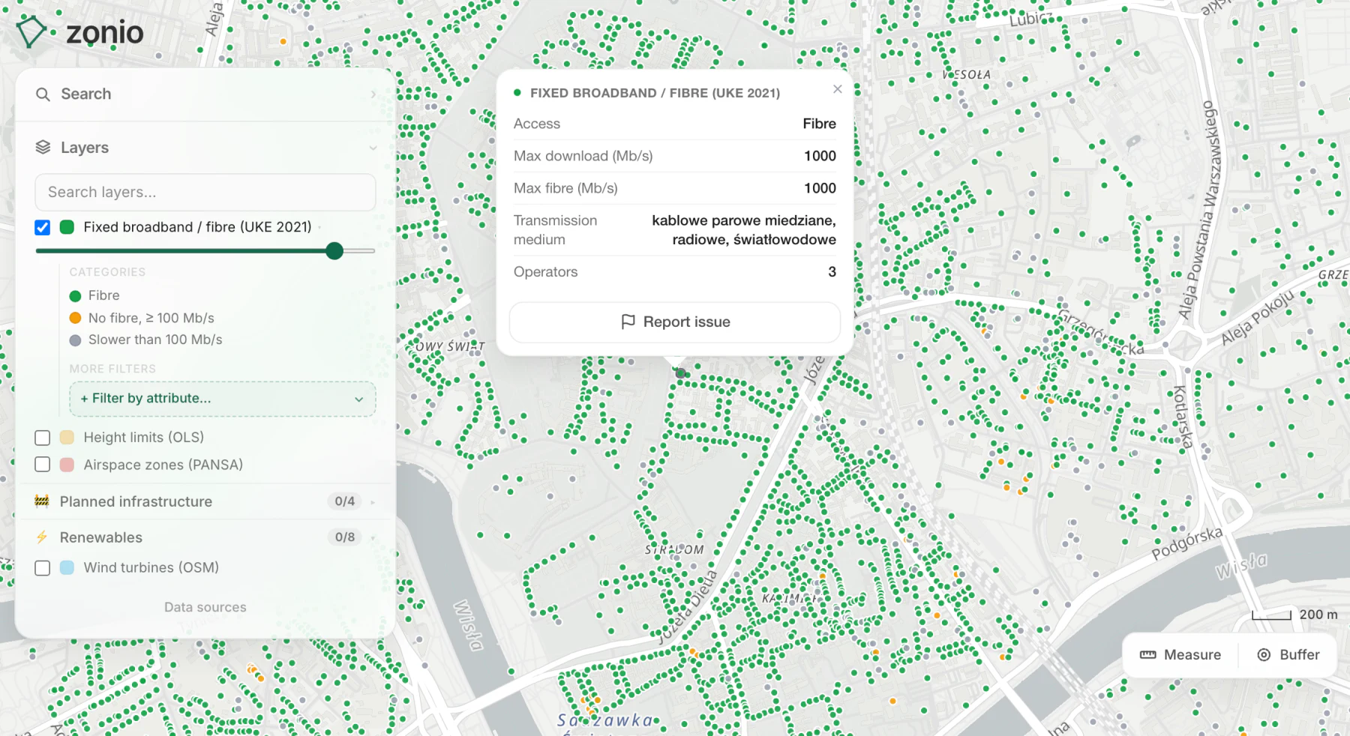The image size is (1350, 736).
Task: Click the Wind turbines color swatch
Action: (67, 568)
